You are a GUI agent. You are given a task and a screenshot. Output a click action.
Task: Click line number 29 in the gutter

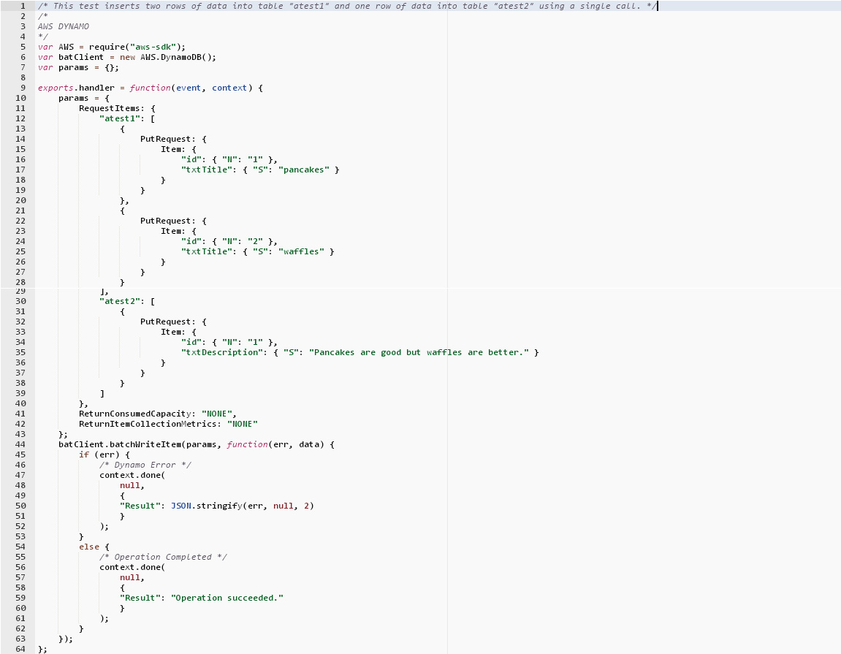point(20,291)
